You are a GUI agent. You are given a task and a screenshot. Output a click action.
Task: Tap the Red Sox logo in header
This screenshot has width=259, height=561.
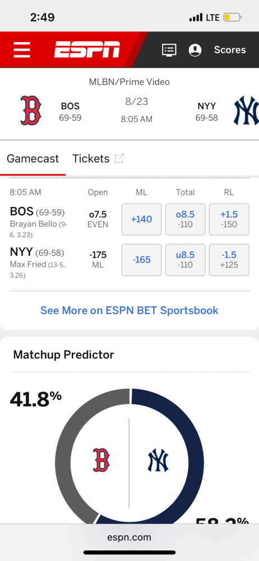(31, 110)
